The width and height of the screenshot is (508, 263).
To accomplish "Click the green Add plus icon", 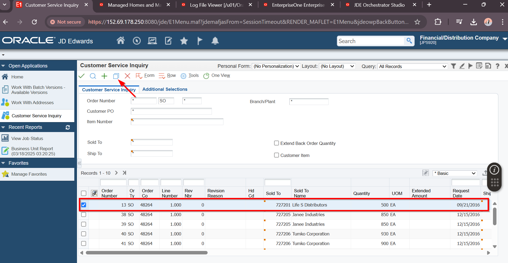I will coord(104,76).
